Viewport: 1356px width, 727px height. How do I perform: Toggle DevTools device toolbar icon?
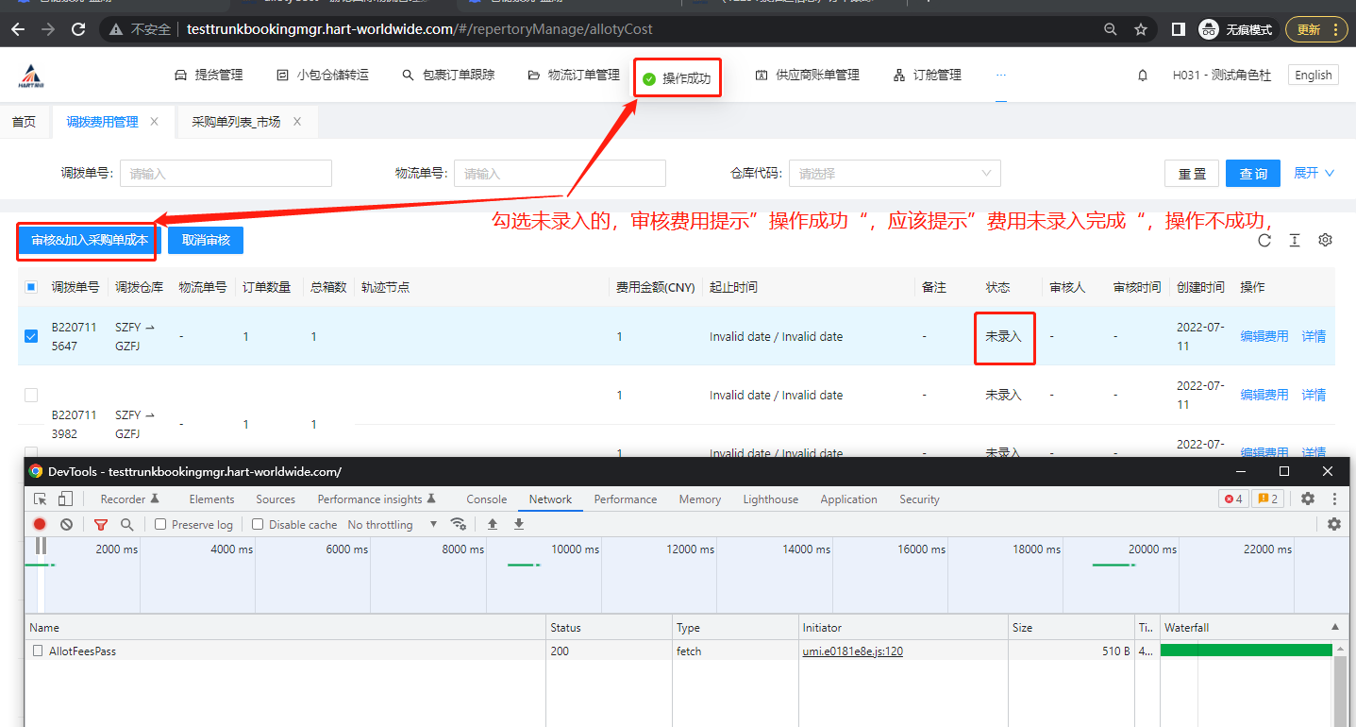(x=65, y=499)
